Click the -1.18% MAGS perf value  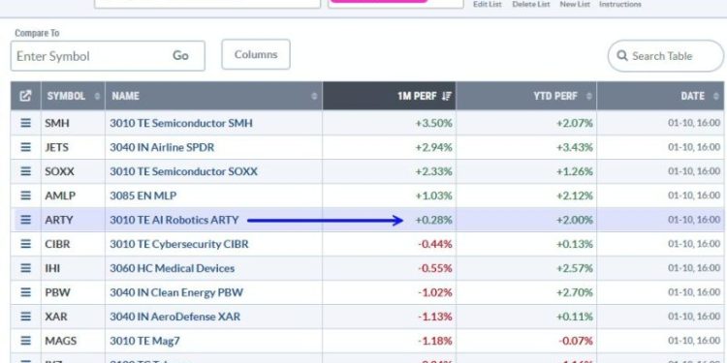435,341
